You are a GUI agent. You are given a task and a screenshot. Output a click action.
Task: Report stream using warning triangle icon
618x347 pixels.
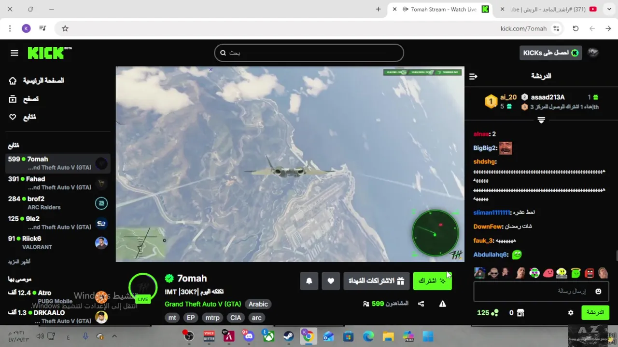point(442,304)
